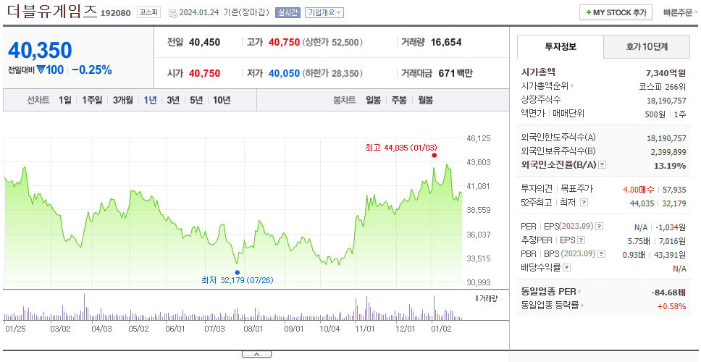The width and height of the screenshot is (701, 362).
Task: Click the 11/01 date axis label
Action: (364, 329)
